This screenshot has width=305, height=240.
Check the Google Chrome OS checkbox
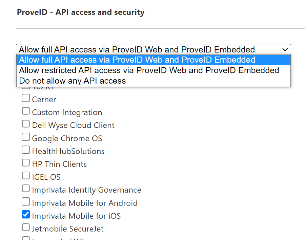(x=26, y=137)
